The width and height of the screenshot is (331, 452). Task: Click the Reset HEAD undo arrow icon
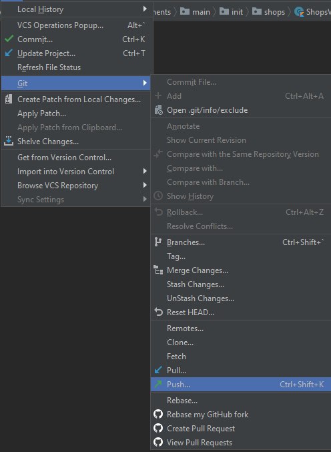click(158, 312)
